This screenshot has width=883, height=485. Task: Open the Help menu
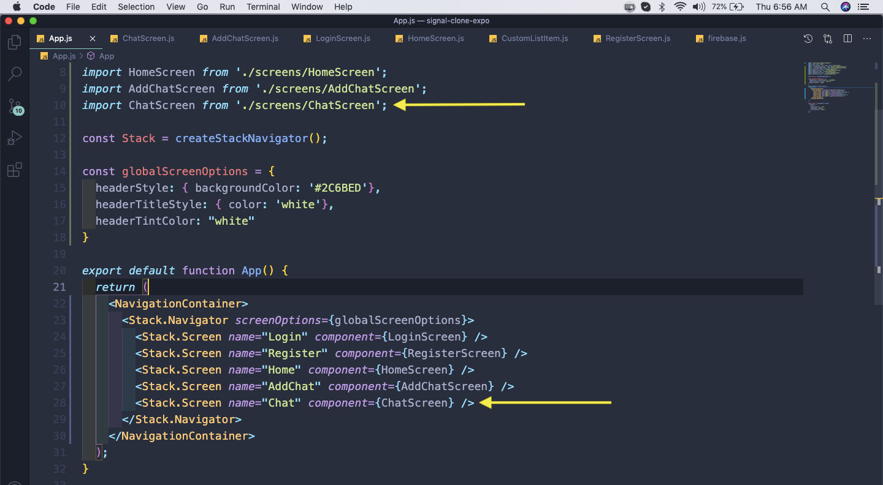coord(343,7)
